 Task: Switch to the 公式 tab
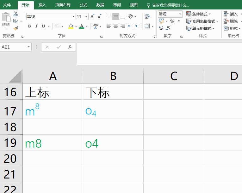[x=84, y=5]
